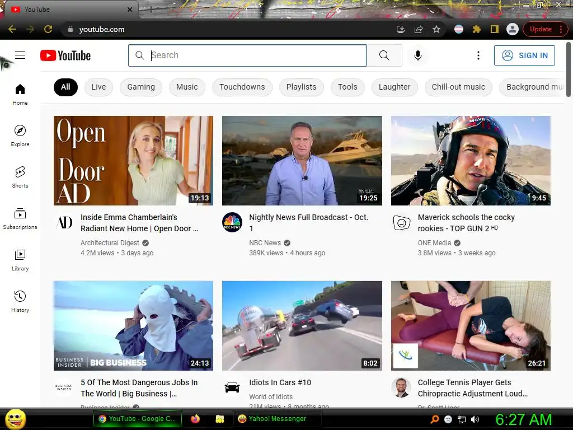This screenshot has height=430, width=573.
Task: Select the Playlists filter chip
Action: (301, 87)
